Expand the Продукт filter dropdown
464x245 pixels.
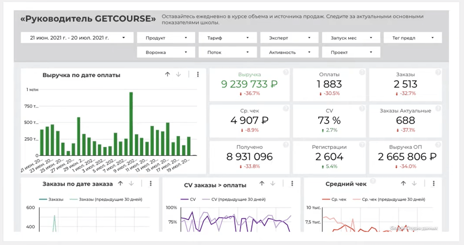click(166, 38)
